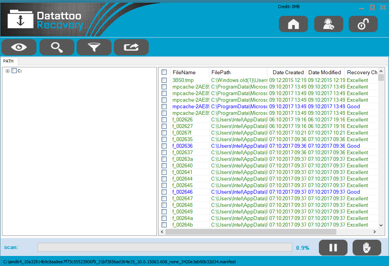Click the Home icon button
Image resolution: width=389 pixels, height=266 pixels.
[x=293, y=24]
